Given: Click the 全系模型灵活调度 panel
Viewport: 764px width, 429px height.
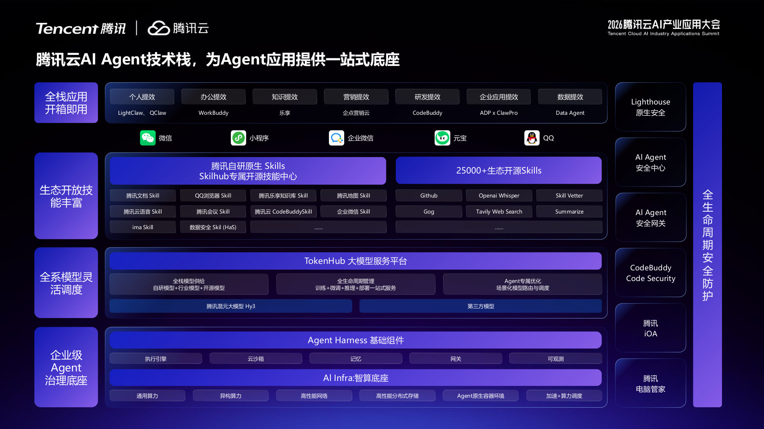Looking at the screenshot, I should click(66, 283).
